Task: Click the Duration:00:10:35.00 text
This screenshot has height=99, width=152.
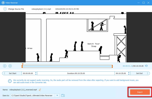Action: pyautogui.click(x=76, y=73)
